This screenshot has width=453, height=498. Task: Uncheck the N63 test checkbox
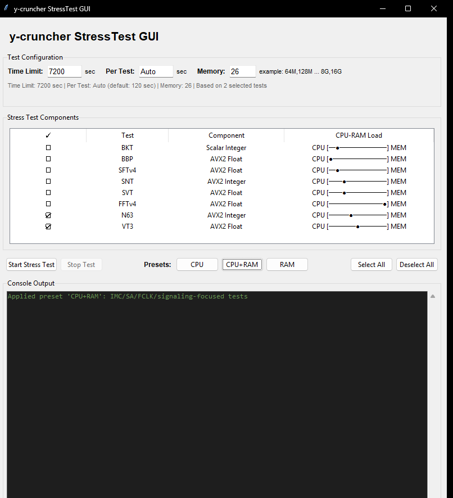coord(48,215)
